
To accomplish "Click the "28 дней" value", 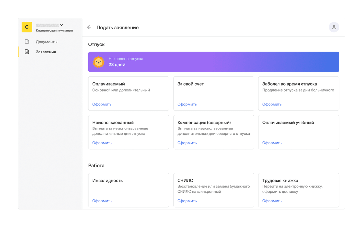I will pyautogui.click(x=117, y=65).
